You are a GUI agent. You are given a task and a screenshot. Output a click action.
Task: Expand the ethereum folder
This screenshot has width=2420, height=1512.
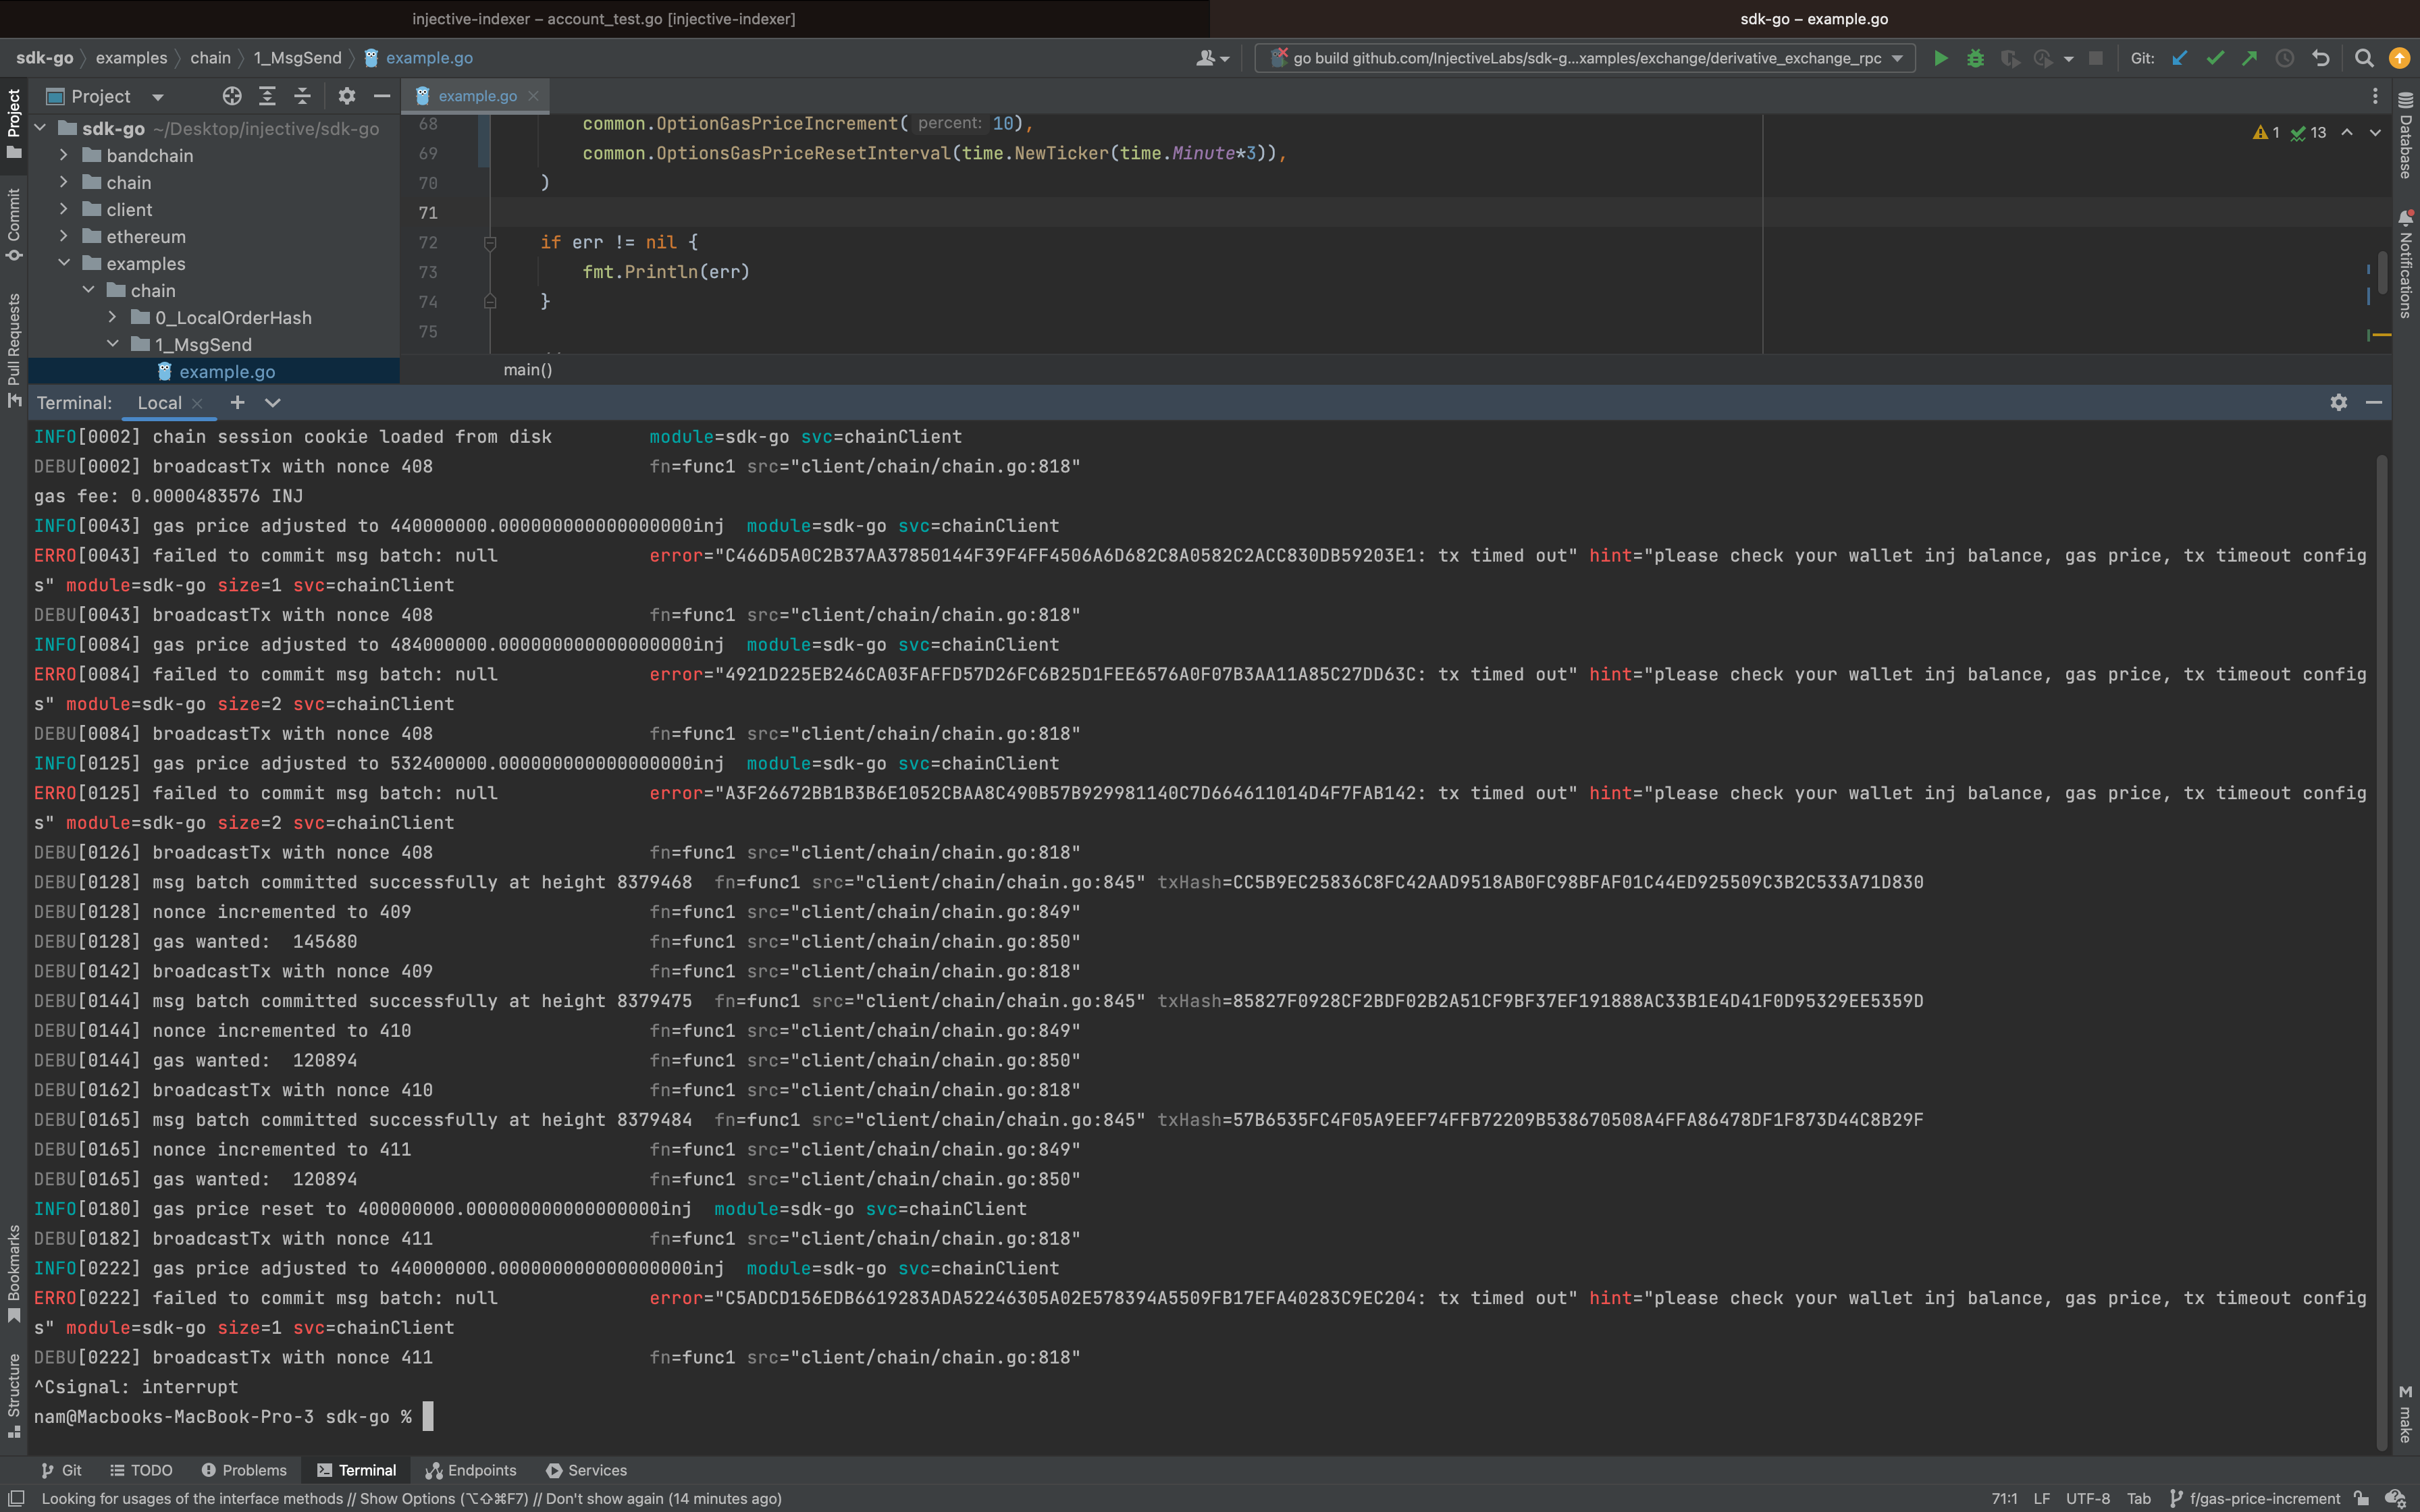coord(64,236)
